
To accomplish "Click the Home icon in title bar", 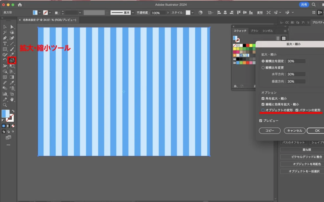I will pyautogui.click(x=20, y=5).
